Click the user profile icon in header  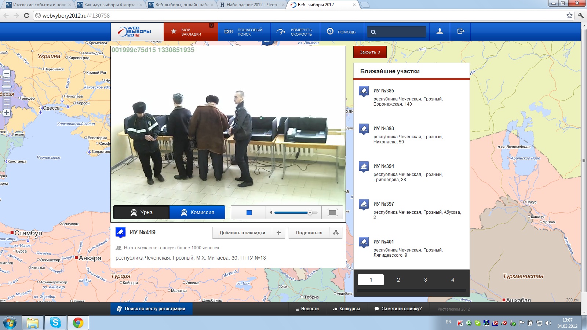[x=440, y=32]
